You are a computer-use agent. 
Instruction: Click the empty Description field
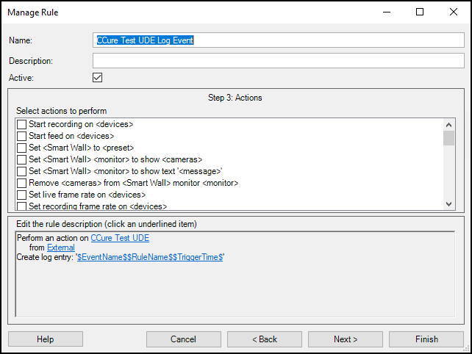coord(276,60)
